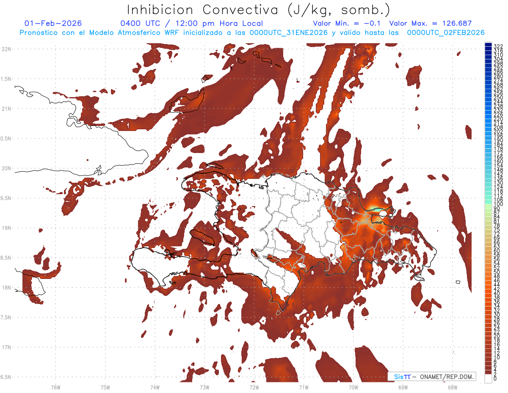Click the 72W longitude label
The height and width of the screenshot is (393, 508).
(x=254, y=387)
